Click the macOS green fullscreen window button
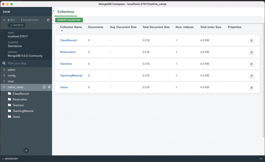The height and width of the screenshot is (162, 265). coord(11,4)
